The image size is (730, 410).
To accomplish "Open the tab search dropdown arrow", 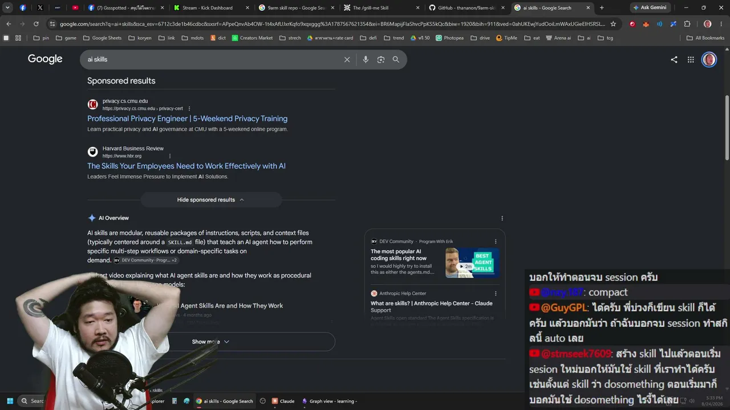I will click(x=8, y=8).
